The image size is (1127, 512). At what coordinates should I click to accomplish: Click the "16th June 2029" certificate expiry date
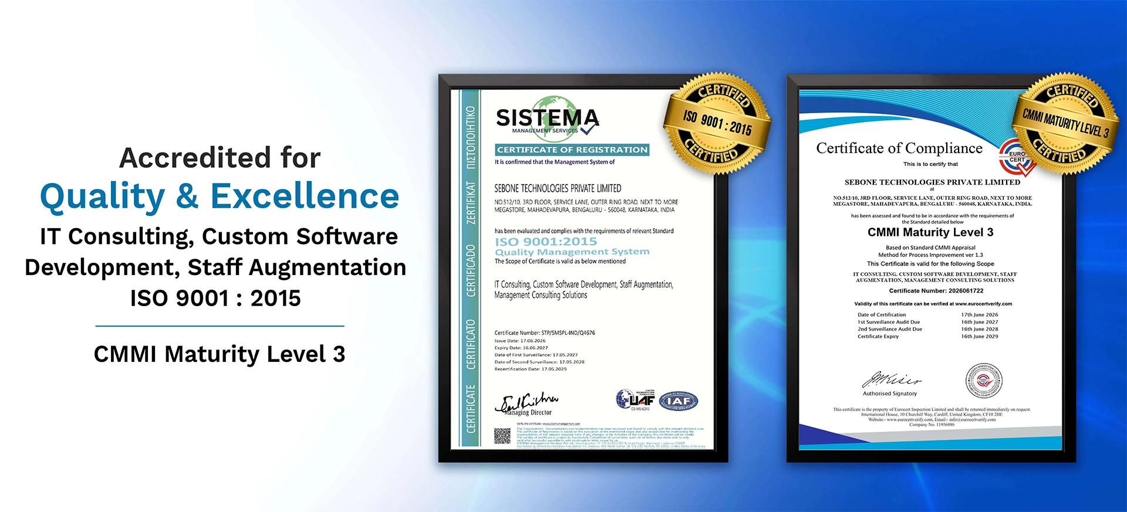point(980,337)
